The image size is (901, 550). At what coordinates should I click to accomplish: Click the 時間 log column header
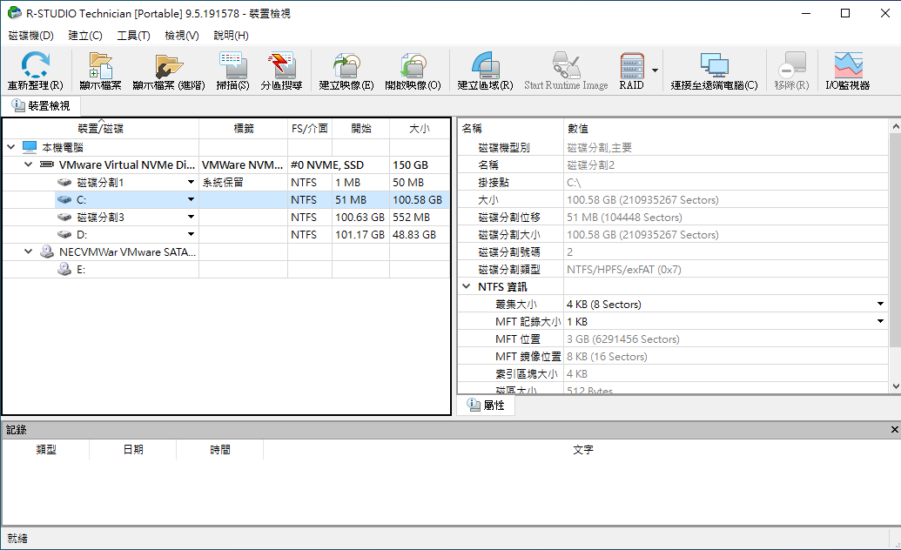click(219, 449)
